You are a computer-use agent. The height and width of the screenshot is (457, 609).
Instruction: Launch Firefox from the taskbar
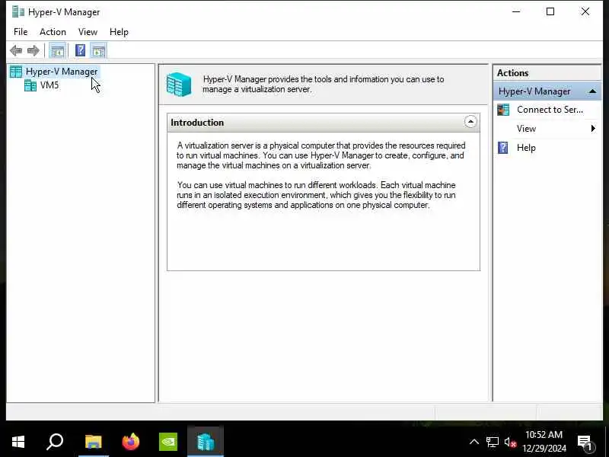point(130,442)
